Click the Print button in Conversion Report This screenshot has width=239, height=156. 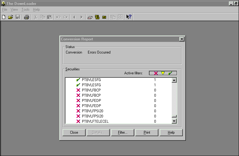click(147, 132)
